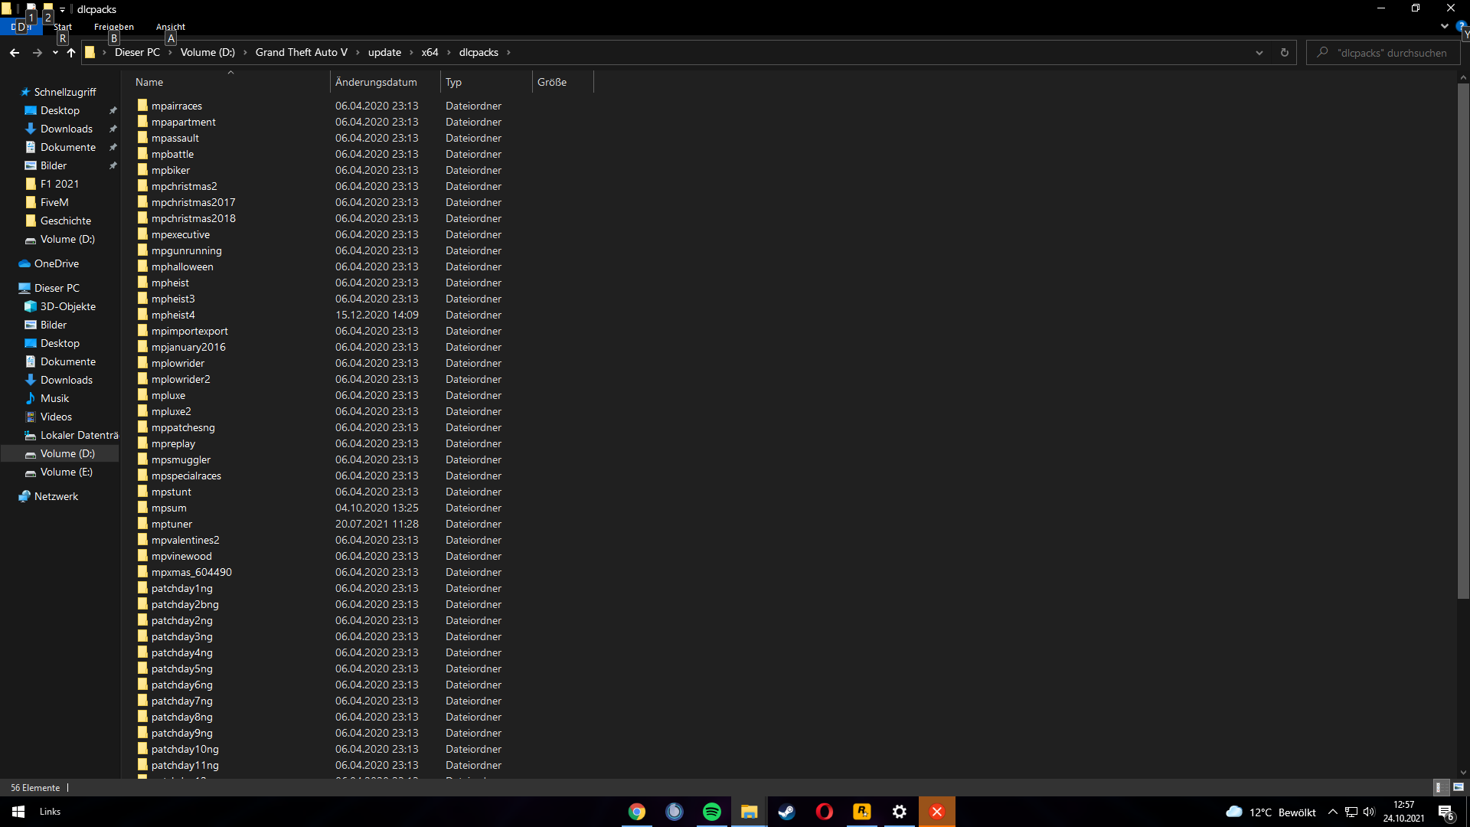Expand recent locations next to forward button
The image size is (1470, 827).
(54, 53)
